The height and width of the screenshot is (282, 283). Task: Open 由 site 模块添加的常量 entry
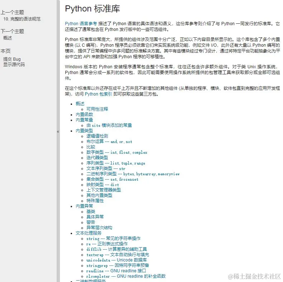pyautogui.click(x=109, y=125)
